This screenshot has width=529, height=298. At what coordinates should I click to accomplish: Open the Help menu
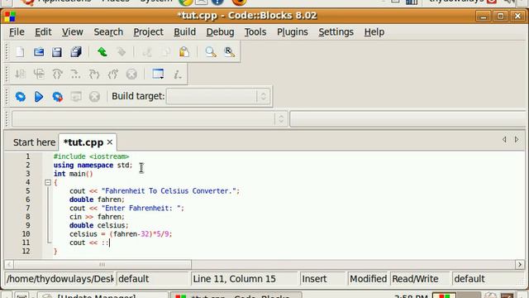pyautogui.click(x=374, y=32)
